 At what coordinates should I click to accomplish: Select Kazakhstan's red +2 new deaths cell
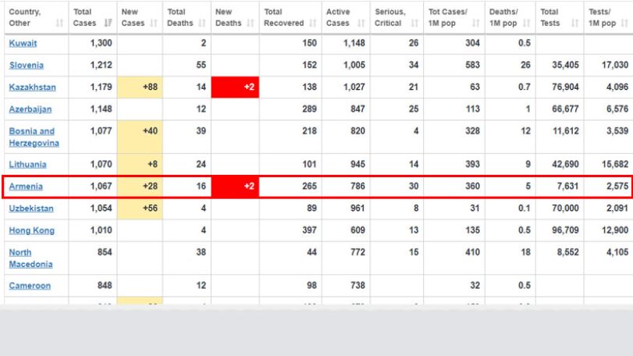coord(235,87)
